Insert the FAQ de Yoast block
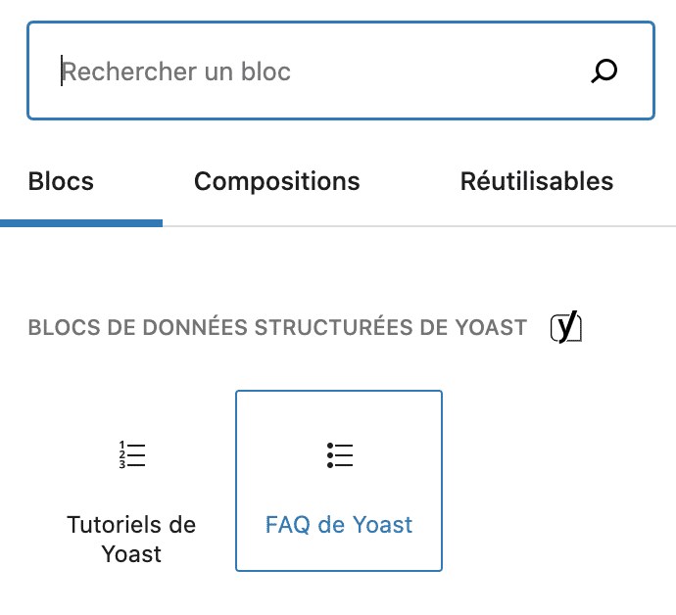 [x=339, y=481]
